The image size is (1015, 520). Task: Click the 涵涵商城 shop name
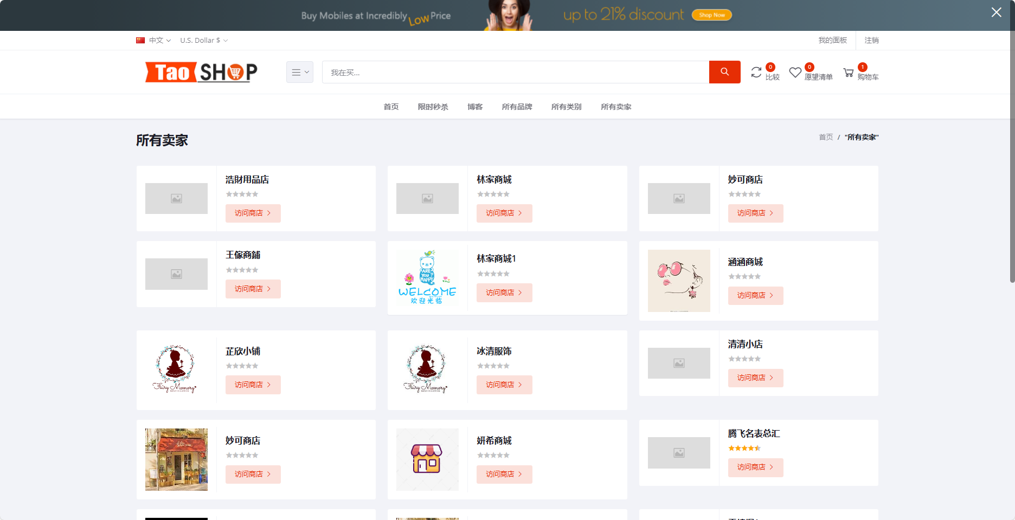tap(745, 262)
